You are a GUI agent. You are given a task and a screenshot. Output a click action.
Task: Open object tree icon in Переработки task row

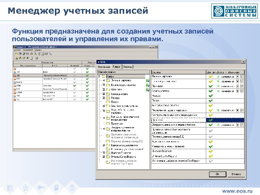pos(242,110)
